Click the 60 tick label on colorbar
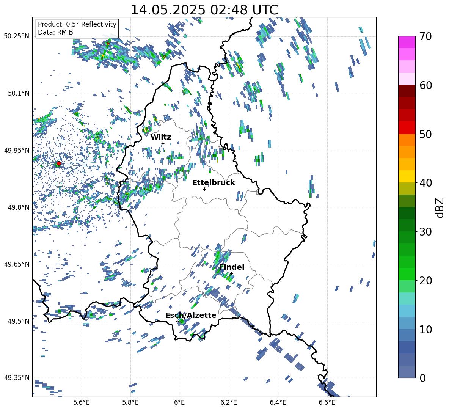 (426, 85)
